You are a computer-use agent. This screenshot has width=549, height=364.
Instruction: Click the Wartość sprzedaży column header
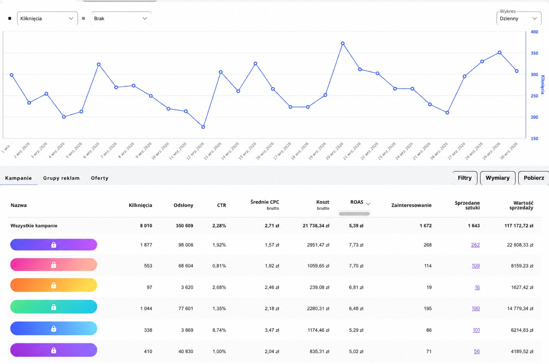[x=521, y=205]
